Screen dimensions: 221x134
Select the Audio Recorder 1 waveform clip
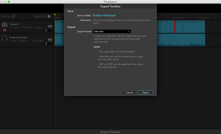(181, 40)
